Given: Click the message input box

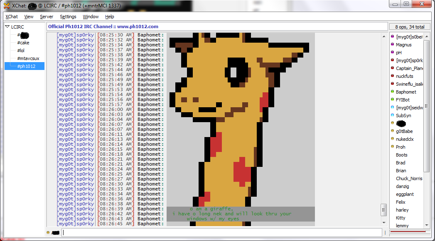Looking at the screenshot, I should tap(221, 232).
